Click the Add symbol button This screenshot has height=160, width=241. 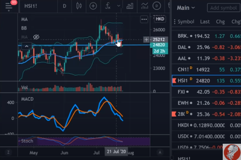pyautogui.click(x=224, y=8)
